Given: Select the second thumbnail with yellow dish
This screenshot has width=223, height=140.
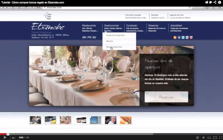Looking at the screenshot, I should pos(50,120).
